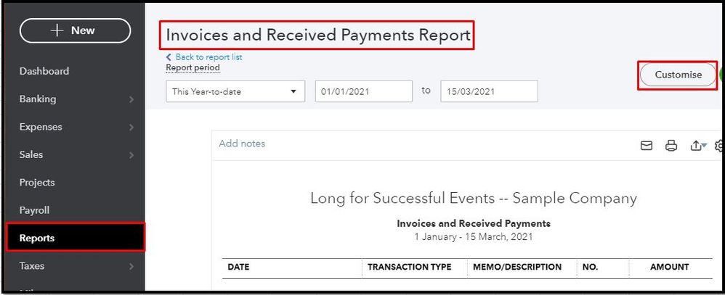This screenshot has width=725, height=295.
Task: Expand the Sales submenu chevron
Action: pos(131,155)
